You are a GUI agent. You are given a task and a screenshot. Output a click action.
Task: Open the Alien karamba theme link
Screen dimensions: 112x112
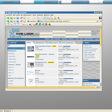pyautogui.click(x=43, y=46)
